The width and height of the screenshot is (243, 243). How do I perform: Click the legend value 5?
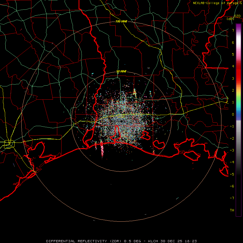[233, 54]
